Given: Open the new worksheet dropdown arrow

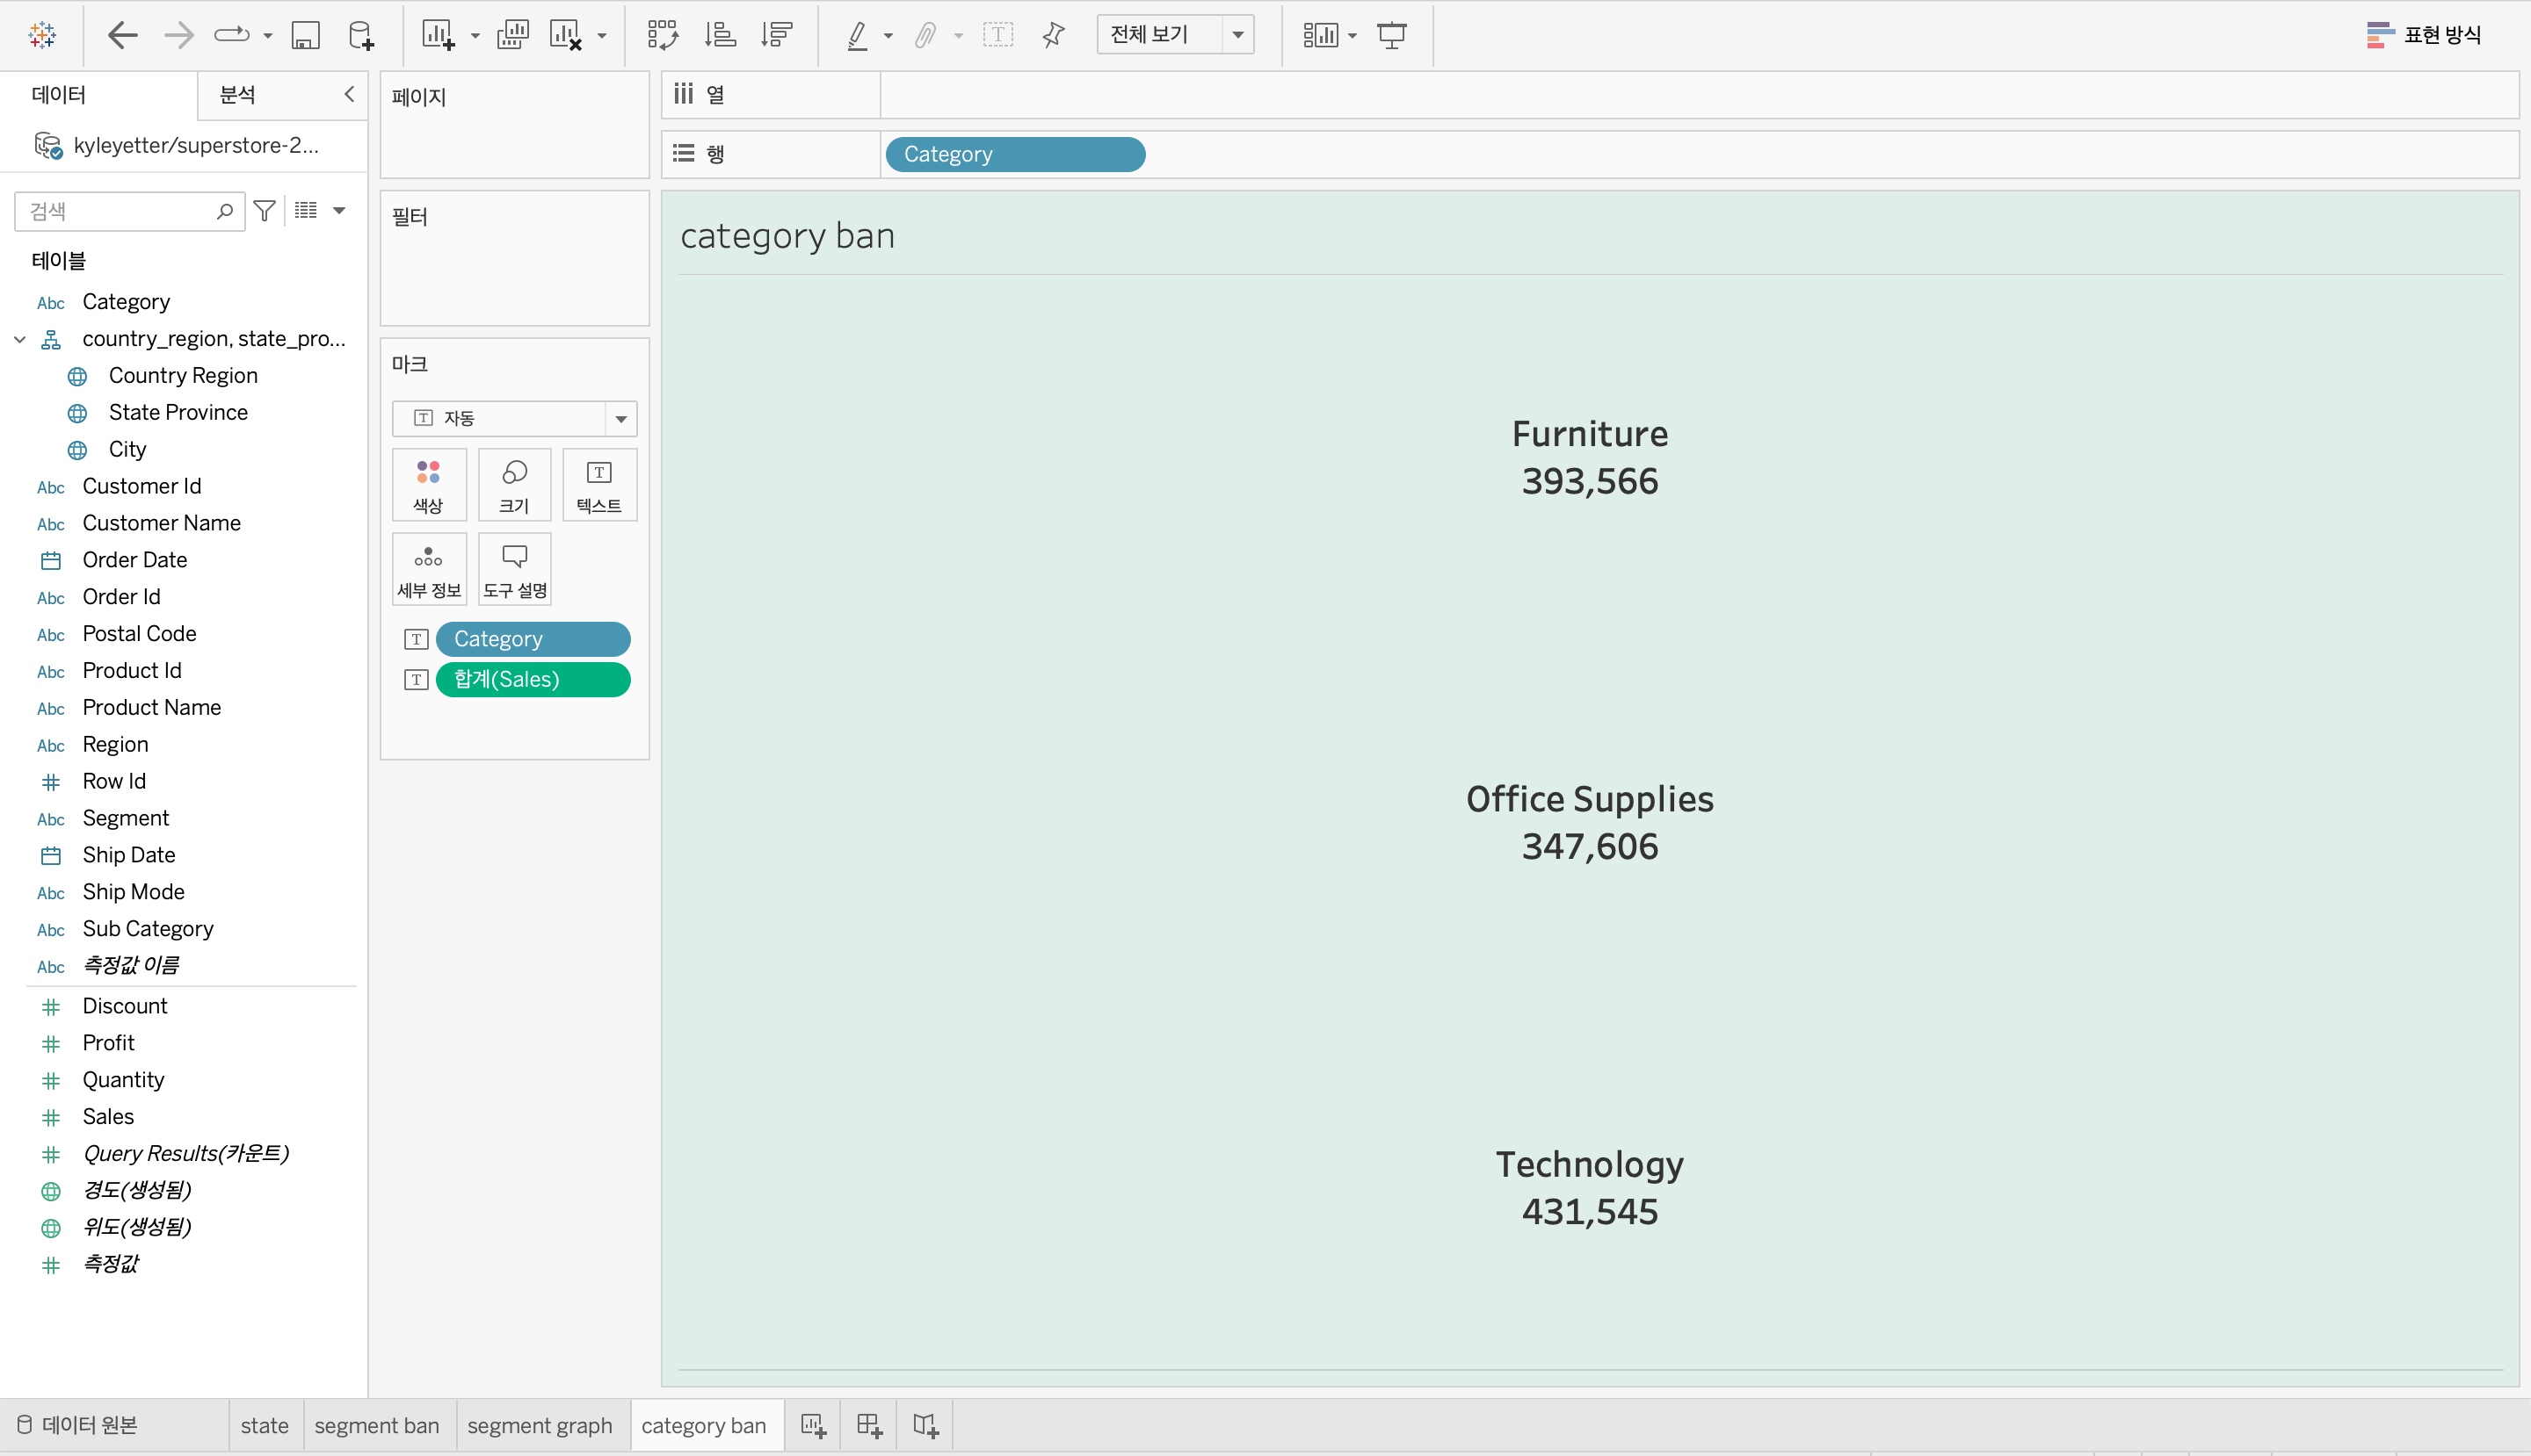Looking at the screenshot, I should (x=475, y=36).
